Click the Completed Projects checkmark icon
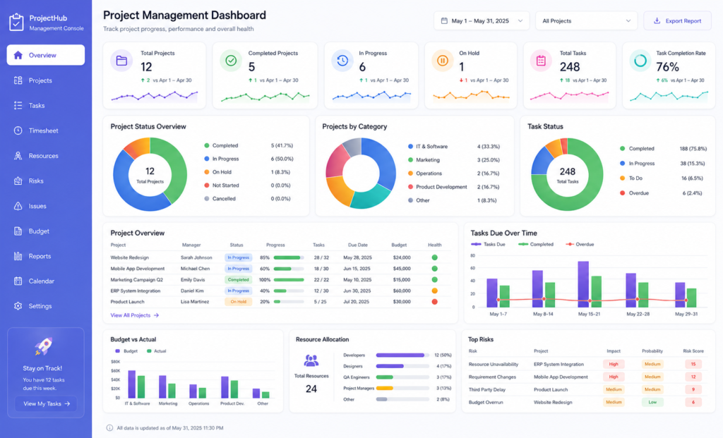Image resolution: width=723 pixels, height=438 pixels. tap(231, 61)
